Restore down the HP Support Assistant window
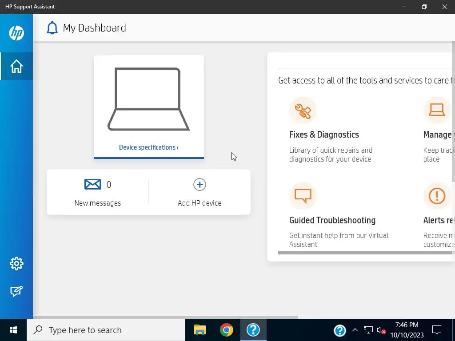 click(424, 7)
